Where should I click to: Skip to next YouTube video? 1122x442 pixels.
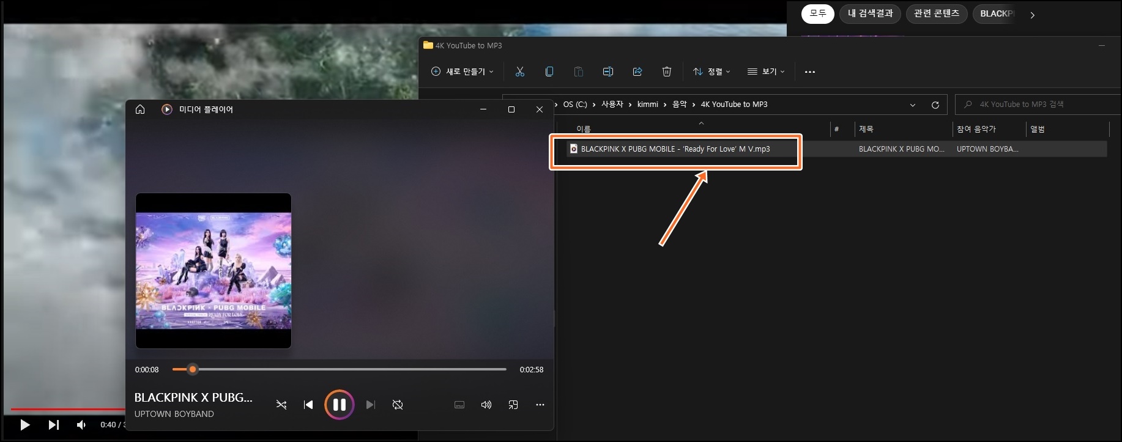point(54,424)
